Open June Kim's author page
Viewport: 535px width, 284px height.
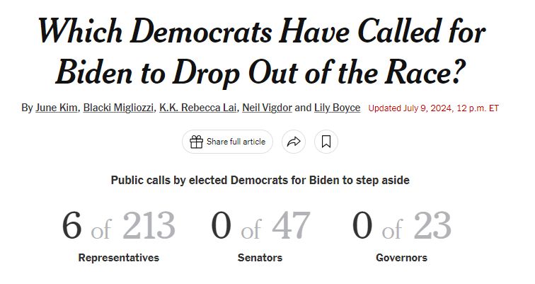pos(57,108)
